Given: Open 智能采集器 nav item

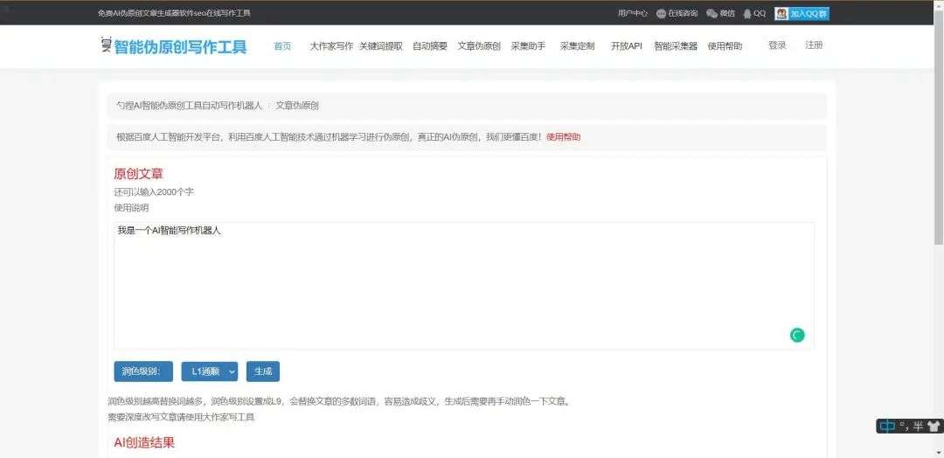Looking at the screenshot, I should [676, 45].
